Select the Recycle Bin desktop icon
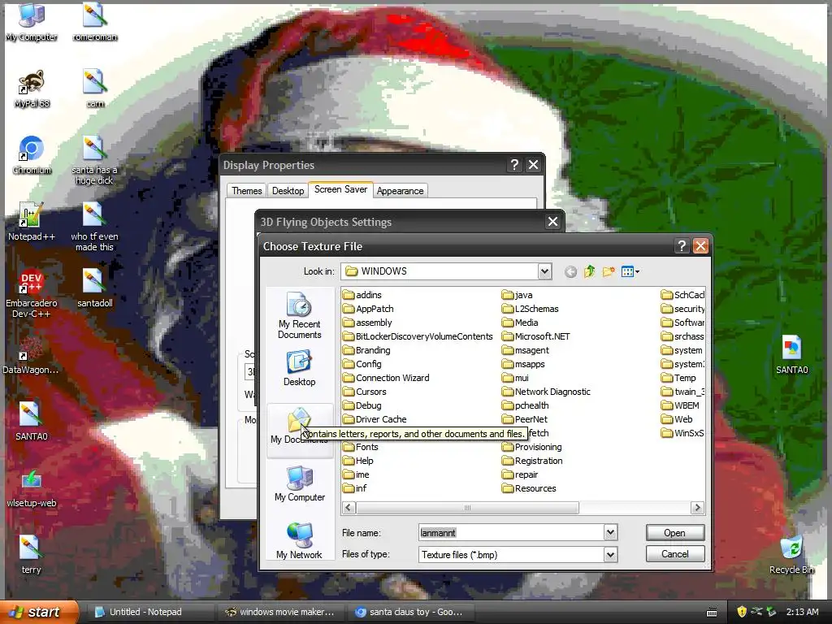Image resolution: width=832 pixels, height=624 pixels. click(x=791, y=555)
